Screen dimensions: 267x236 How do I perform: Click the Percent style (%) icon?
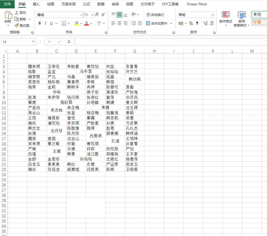click(192, 24)
